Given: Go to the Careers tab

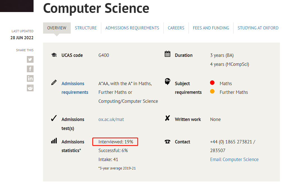Looking at the screenshot, I should (x=176, y=28).
